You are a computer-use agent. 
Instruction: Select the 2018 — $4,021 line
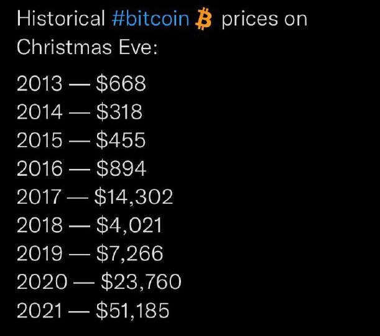pos(89,225)
